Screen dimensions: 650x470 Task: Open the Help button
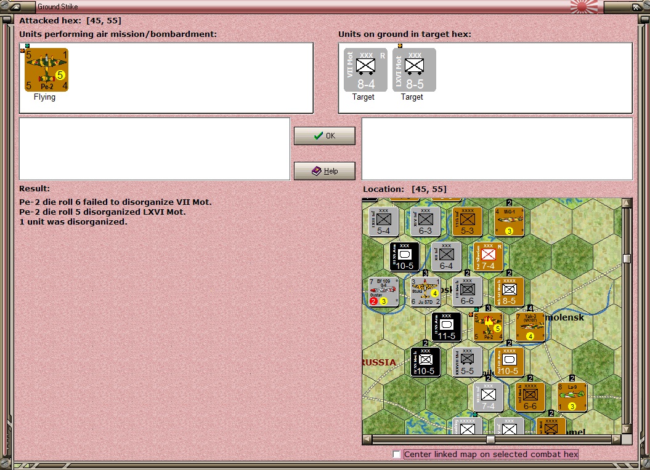[x=325, y=171]
